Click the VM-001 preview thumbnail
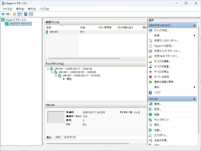This screenshot has width=201, height=151. coord(56,117)
